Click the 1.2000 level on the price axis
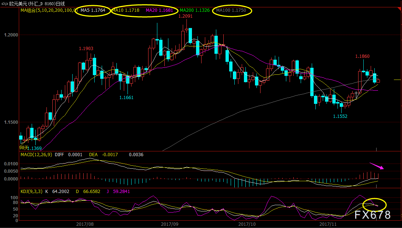 pyautogui.click(x=11, y=35)
